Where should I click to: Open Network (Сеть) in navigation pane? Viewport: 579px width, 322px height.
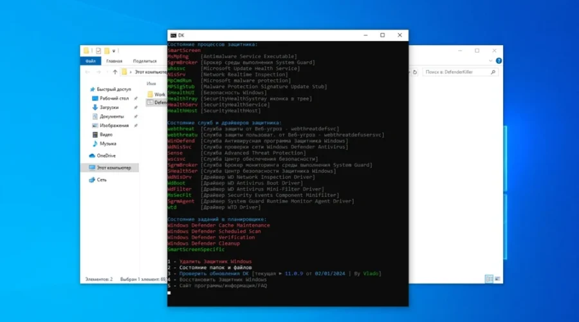[102, 180]
